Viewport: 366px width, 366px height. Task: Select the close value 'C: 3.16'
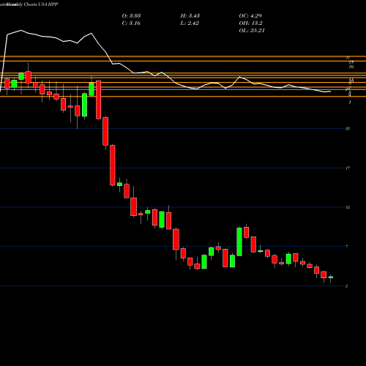(131, 23)
